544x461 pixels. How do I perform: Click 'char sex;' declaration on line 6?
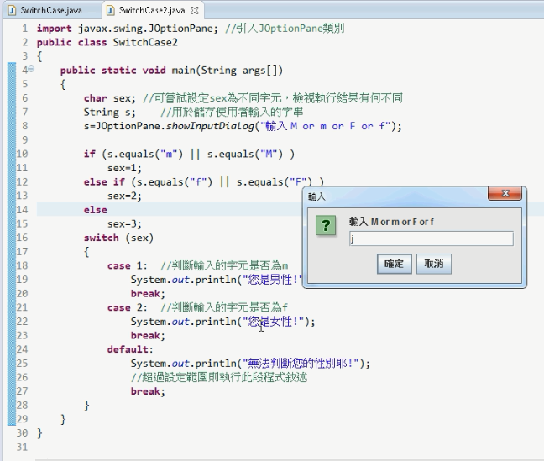(110, 98)
